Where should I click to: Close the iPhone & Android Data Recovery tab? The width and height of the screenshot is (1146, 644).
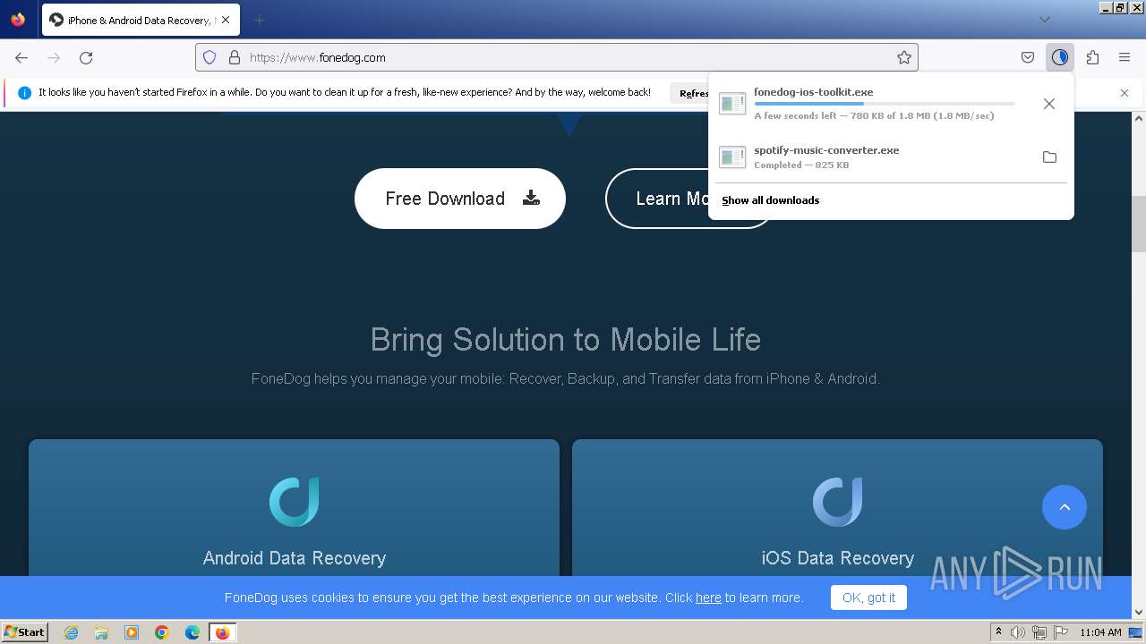click(225, 20)
